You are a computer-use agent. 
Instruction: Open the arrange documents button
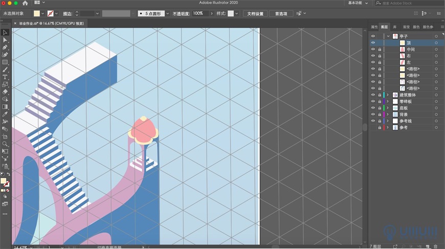[x=39, y=3]
